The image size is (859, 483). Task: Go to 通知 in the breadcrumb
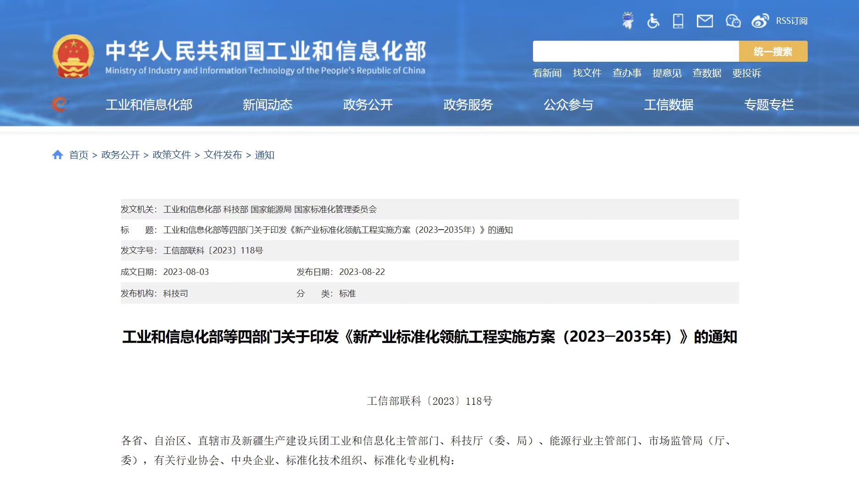pos(265,155)
